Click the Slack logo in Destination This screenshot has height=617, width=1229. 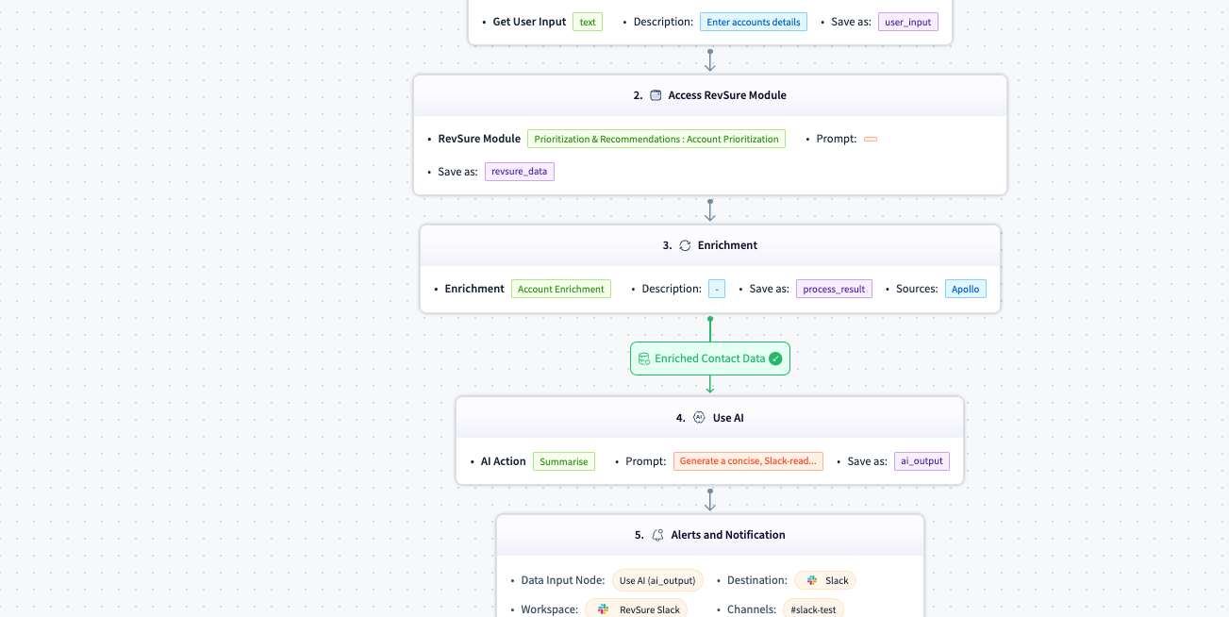(x=812, y=580)
